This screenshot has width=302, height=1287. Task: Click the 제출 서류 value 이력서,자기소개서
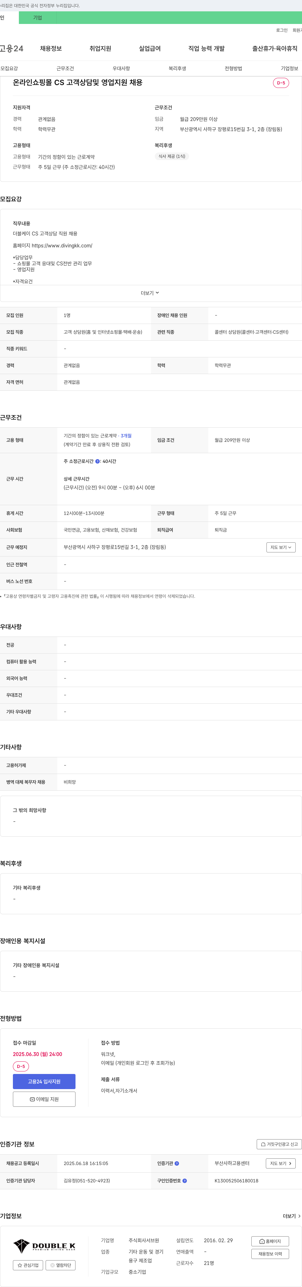[119, 1091]
